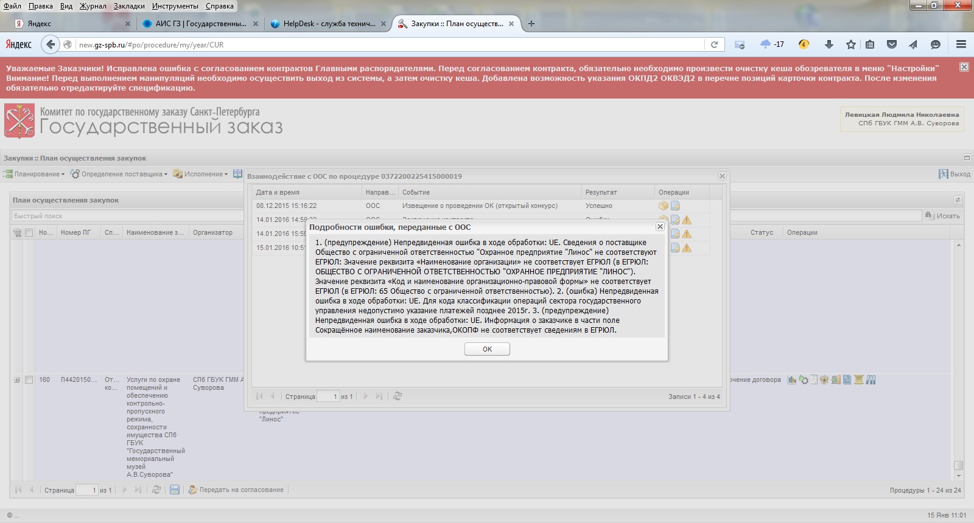This screenshot has height=523, width=974.
Task: Click warning triangle in the 14.01.2016 15:58 row
Action: point(687,234)
